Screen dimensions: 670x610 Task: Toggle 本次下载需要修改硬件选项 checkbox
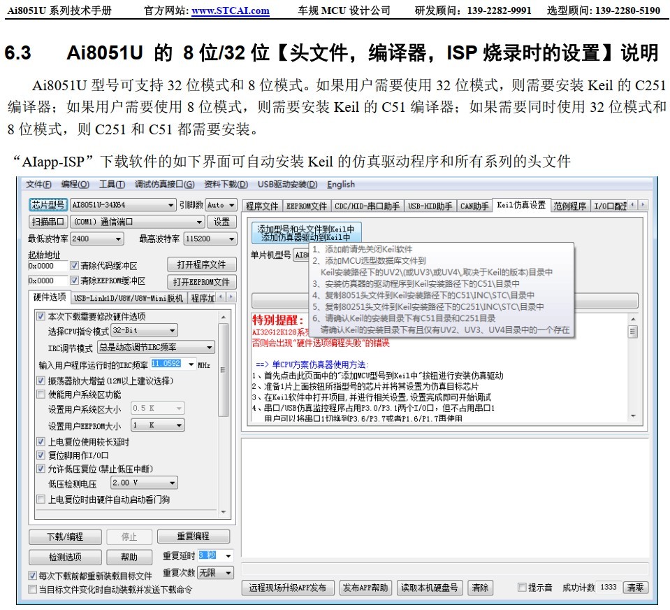tap(41, 316)
